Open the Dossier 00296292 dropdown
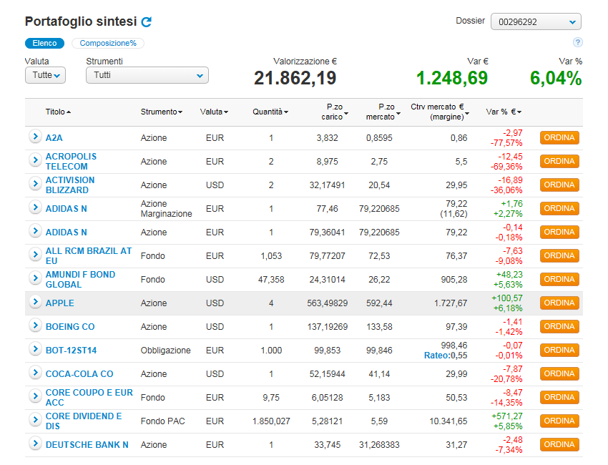Viewport: 608px width, 465px height. tap(536, 21)
